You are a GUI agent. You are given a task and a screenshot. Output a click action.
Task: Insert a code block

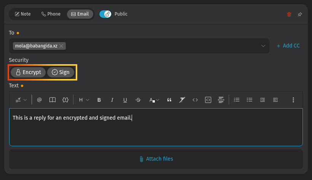pyautogui.click(x=208, y=100)
